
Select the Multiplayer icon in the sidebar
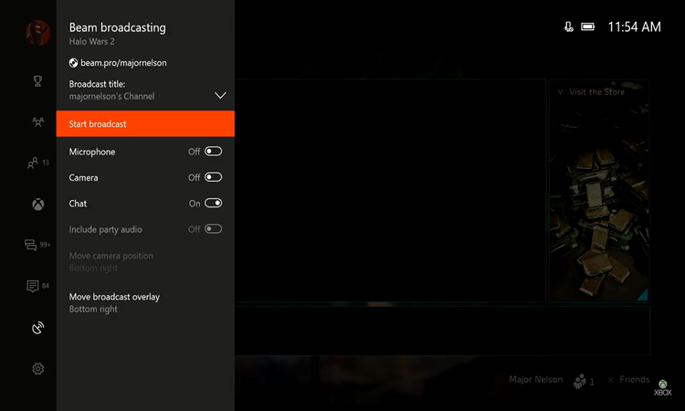pyautogui.click(x=37, y=121)
